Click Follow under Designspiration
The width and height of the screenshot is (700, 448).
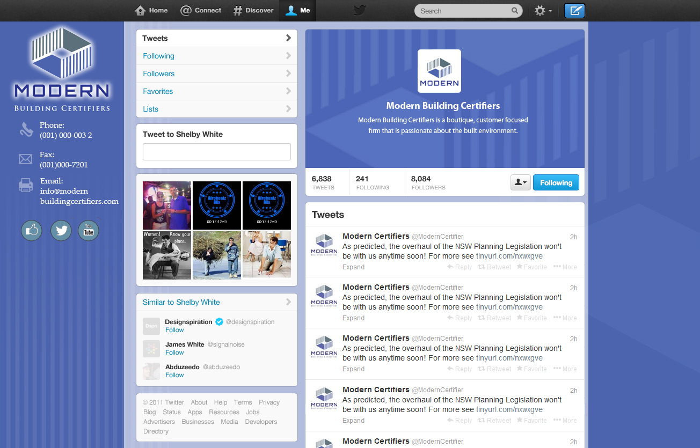coord(174,330)
